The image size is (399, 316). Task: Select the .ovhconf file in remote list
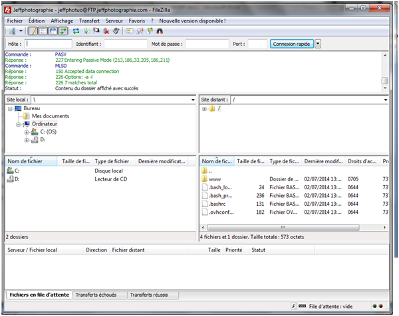pyautogui.click(x=294, y=212)
